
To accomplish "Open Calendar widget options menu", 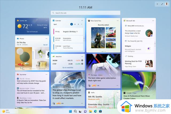I will (x=82, y=21).
